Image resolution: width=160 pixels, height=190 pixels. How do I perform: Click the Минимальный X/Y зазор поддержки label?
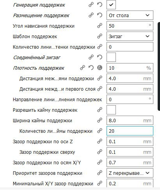coord(53,184)
